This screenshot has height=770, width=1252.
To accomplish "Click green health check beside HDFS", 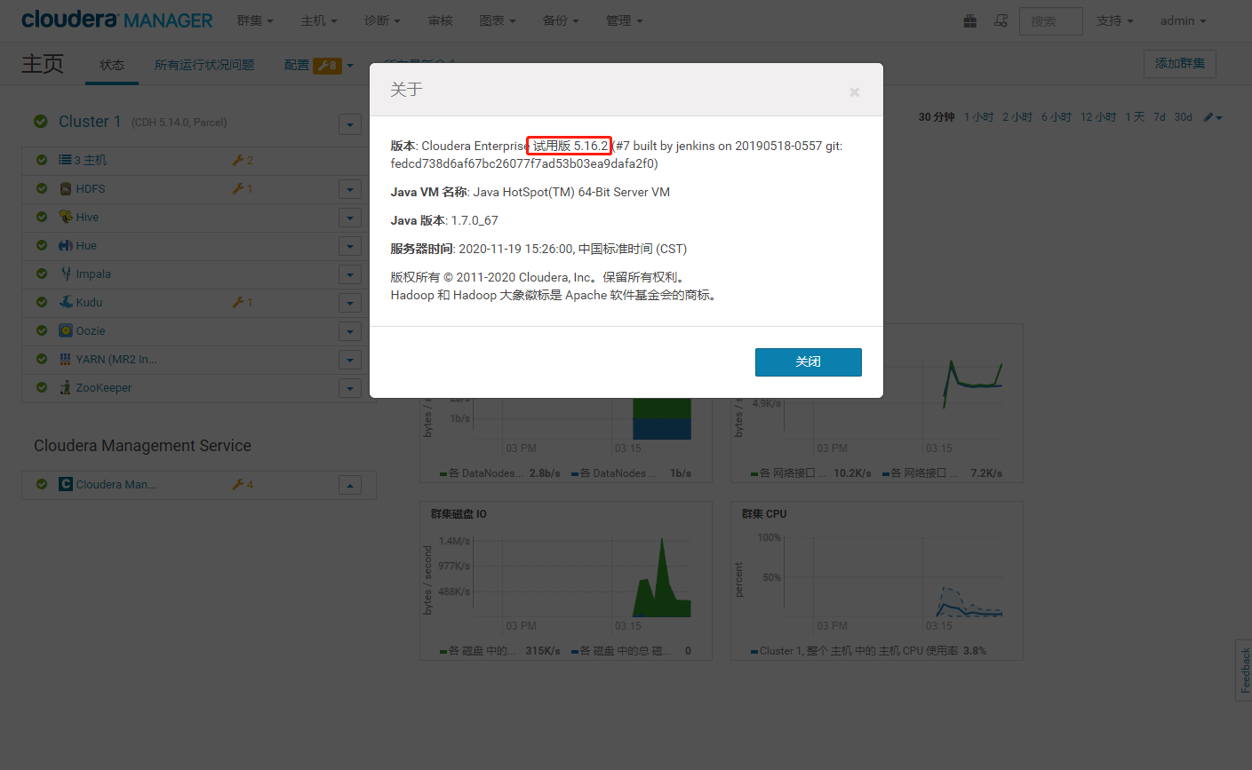I will click(x=42, y=188).
